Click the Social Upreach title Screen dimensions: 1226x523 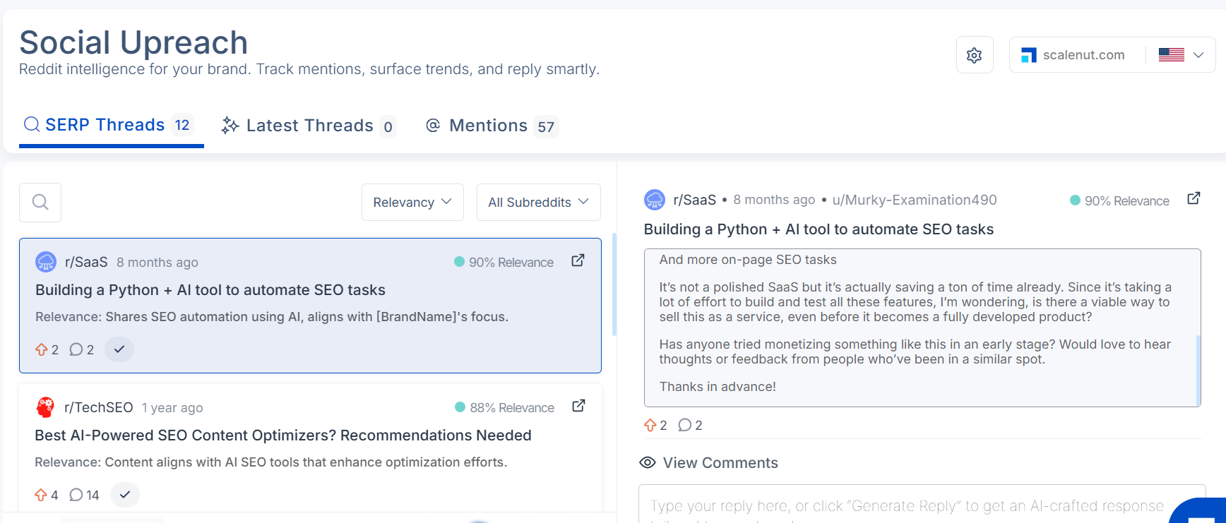[x=133, y=42]
